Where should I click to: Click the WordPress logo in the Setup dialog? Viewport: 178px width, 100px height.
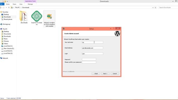[x=117, y=34]
